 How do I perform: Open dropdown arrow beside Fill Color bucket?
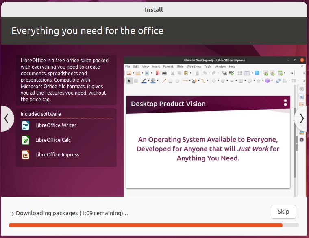coord(157,81)
